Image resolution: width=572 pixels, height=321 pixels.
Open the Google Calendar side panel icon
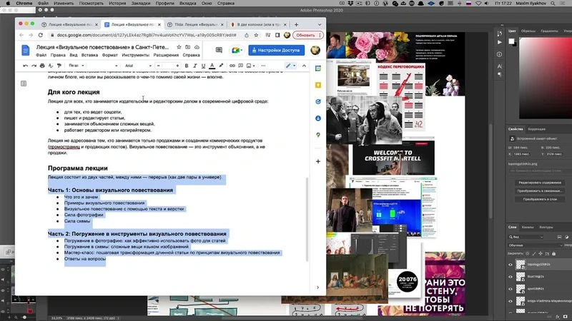click(318, 68)
